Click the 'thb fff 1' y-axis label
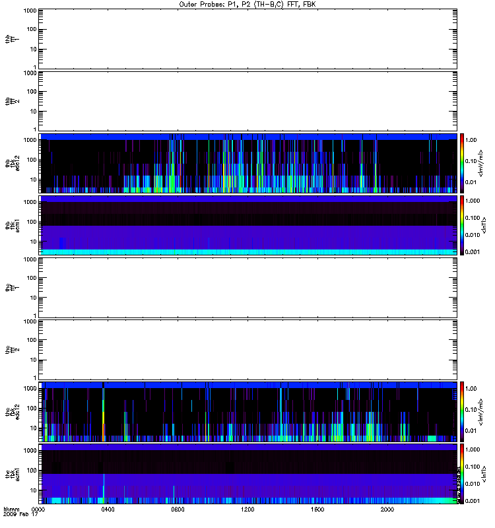The width and height of the screenshot is (495, 528). (12, 39)
